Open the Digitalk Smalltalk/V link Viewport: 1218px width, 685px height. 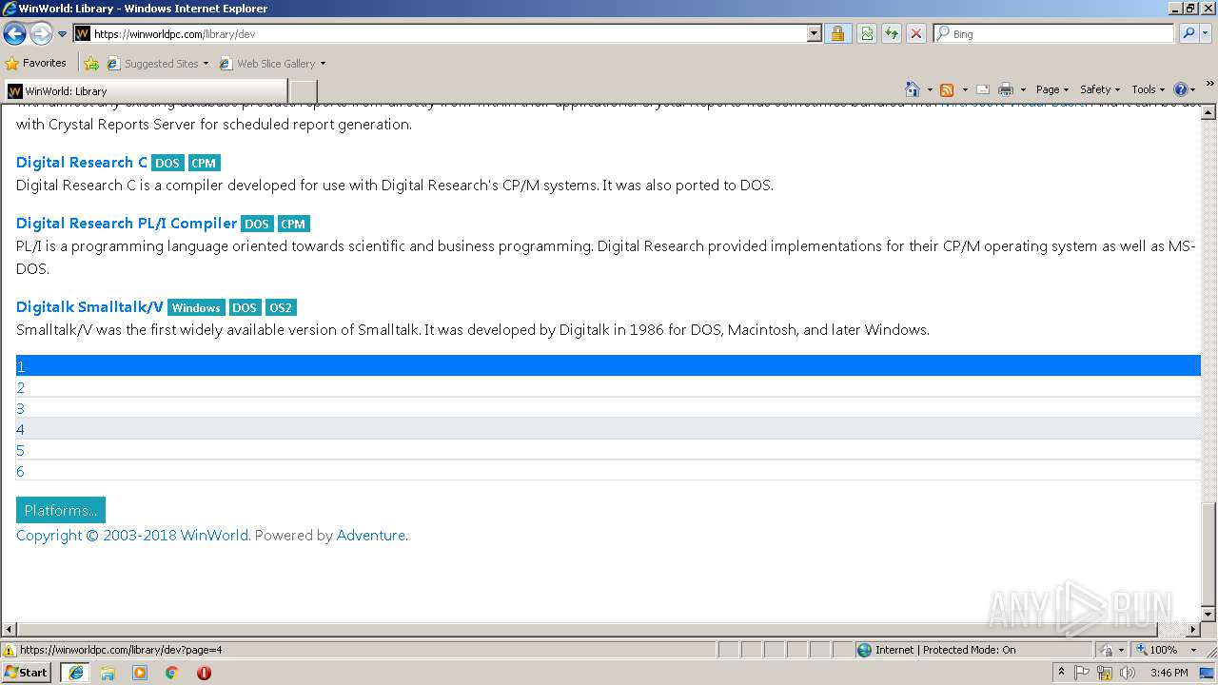89,306
